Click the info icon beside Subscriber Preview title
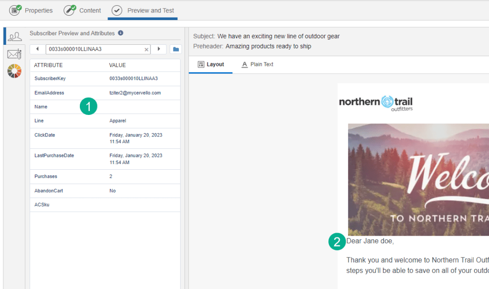Viewport: 489px width, 289px height. tap(120, 33)
